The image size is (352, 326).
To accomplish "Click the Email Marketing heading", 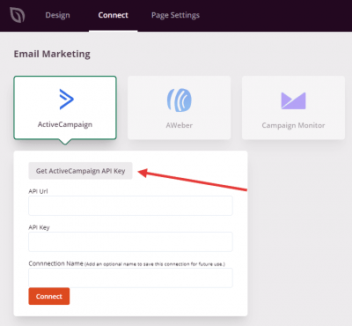I will point(52,54).
